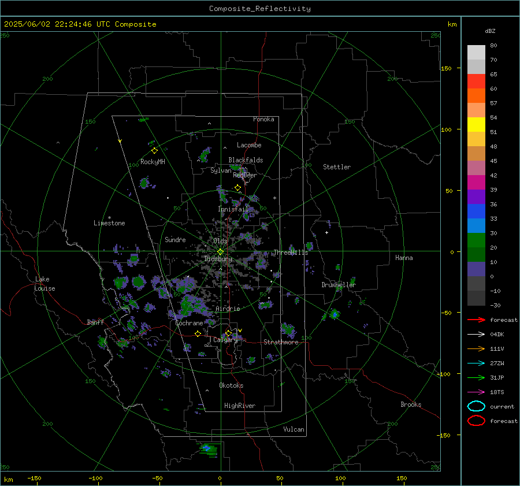Click the Lake Louise label
This screenshot has width=520, height=486.
click(x=44, y=284)
